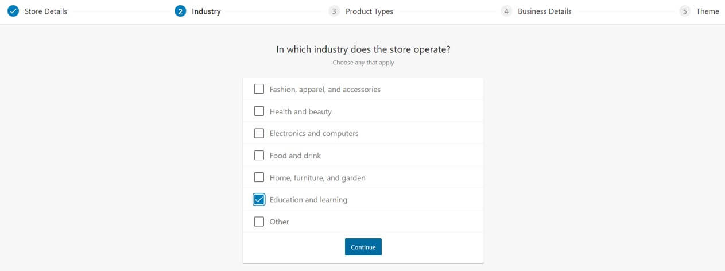Jump to the Business Details step

coord(544,11)
